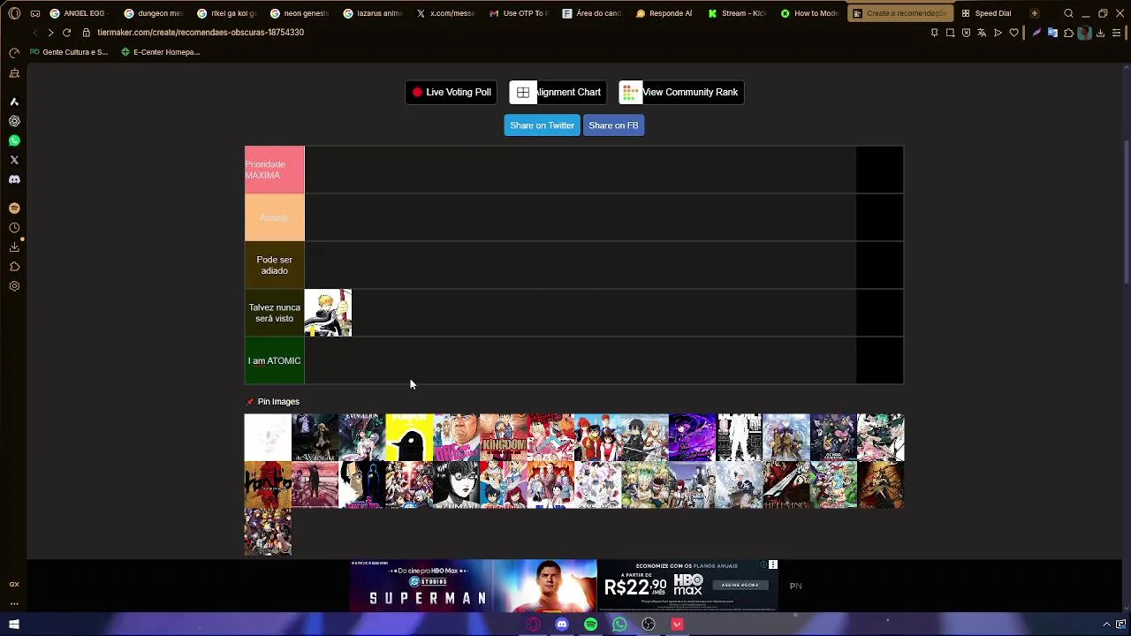Select the Kingdom cover thumbnail
1131x636 pixels.
click(504, 437)
